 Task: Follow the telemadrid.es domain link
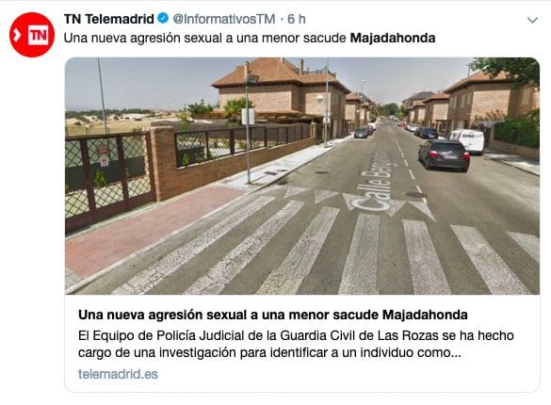tap(118, 374)
